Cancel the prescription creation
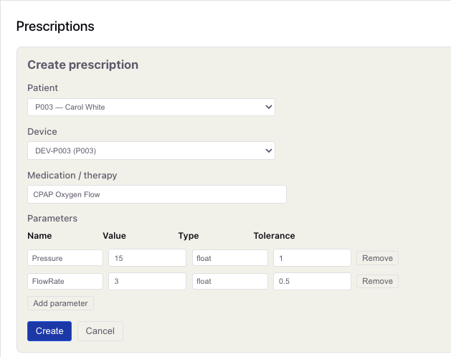 100,331
